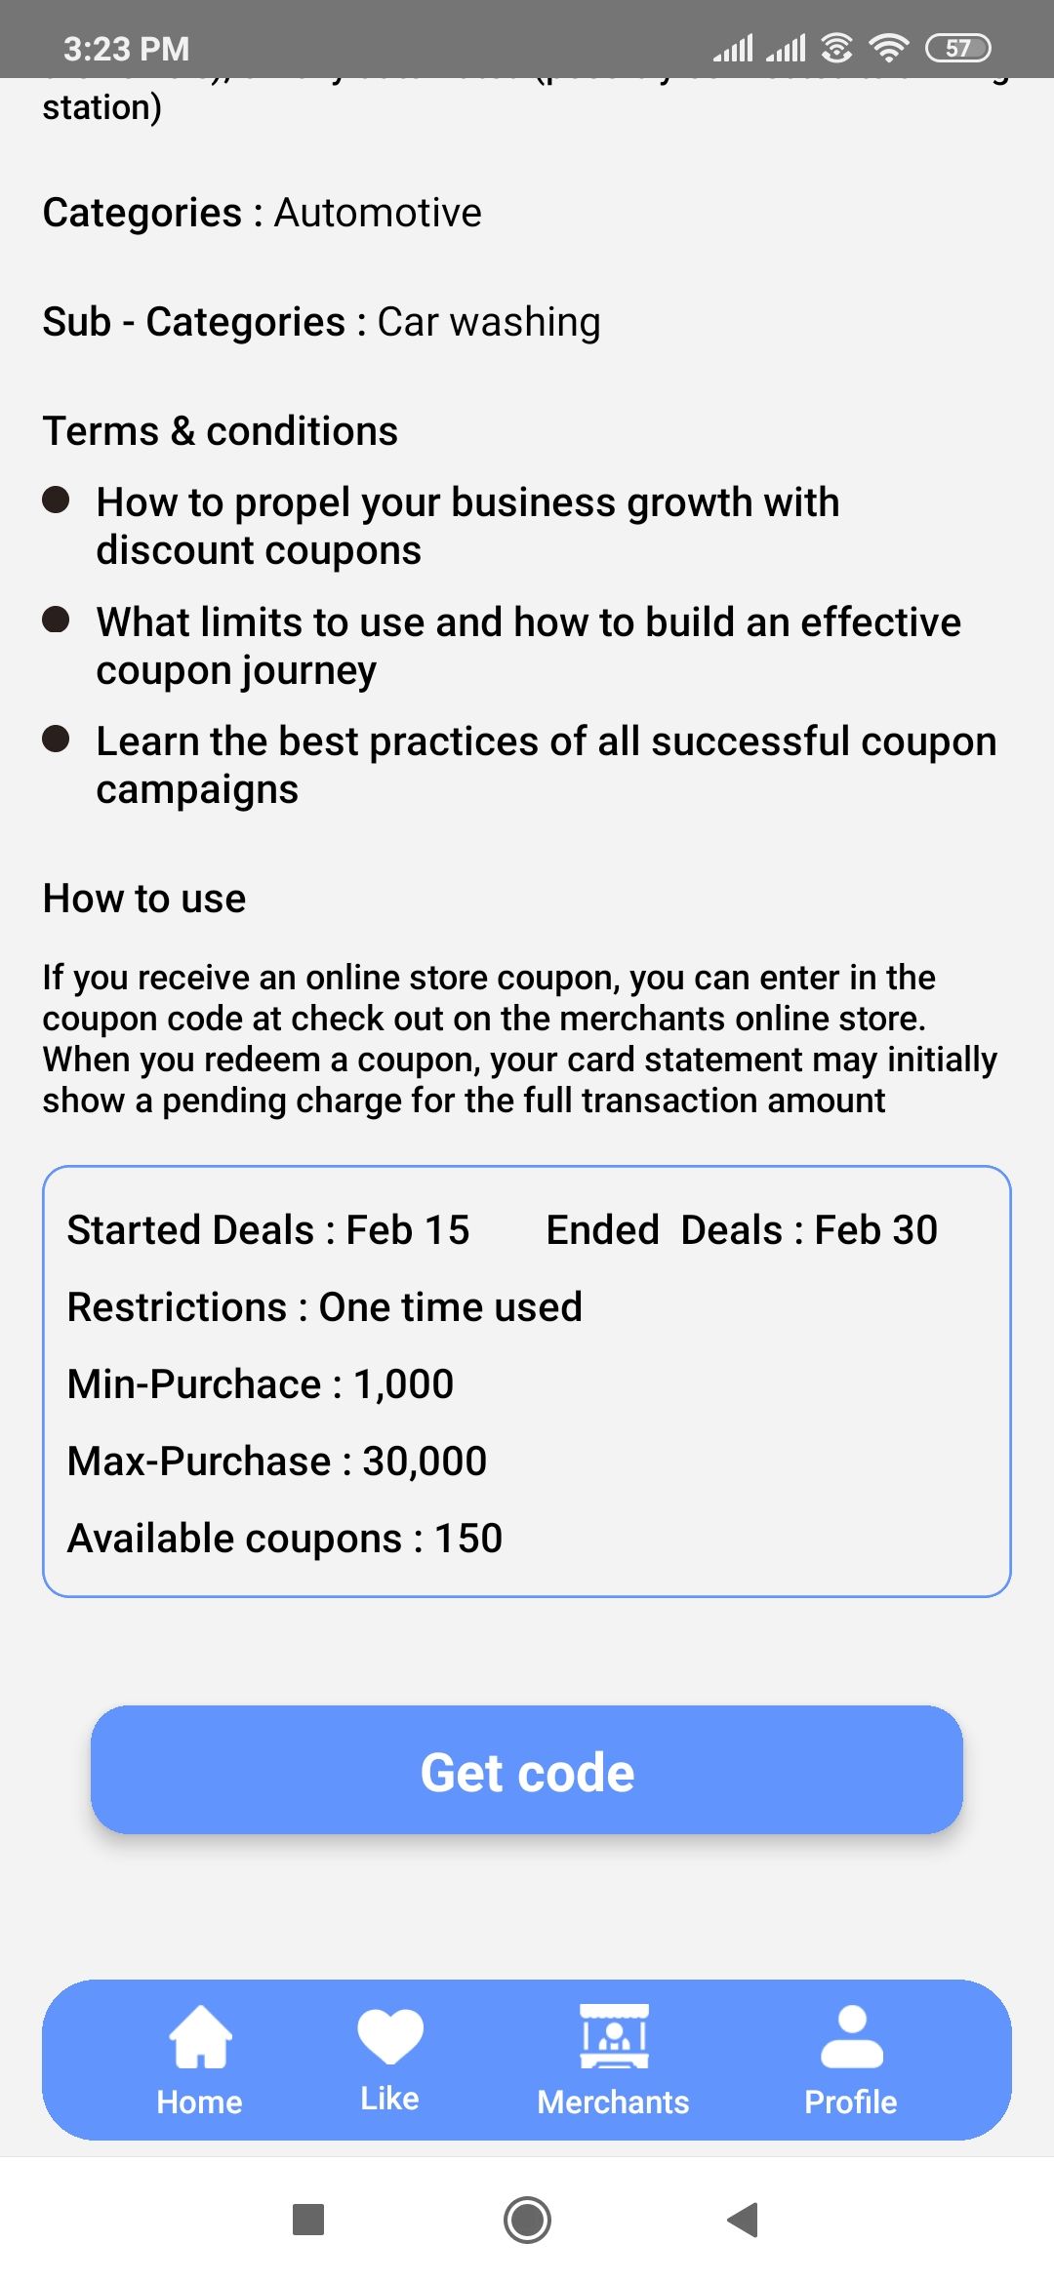The width and height of the screenshot is (1054, 2283).
Task: Tap the battery indicator in status bar
Action: click(x=957, y=48)
